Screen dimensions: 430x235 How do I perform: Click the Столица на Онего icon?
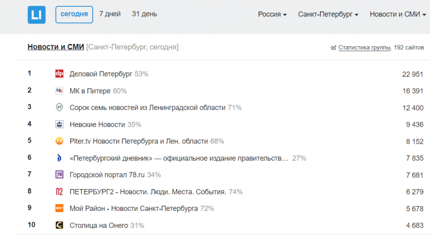[x=59, y=225]
